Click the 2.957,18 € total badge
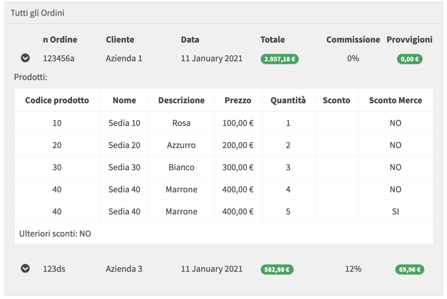 tap(279, 59)
